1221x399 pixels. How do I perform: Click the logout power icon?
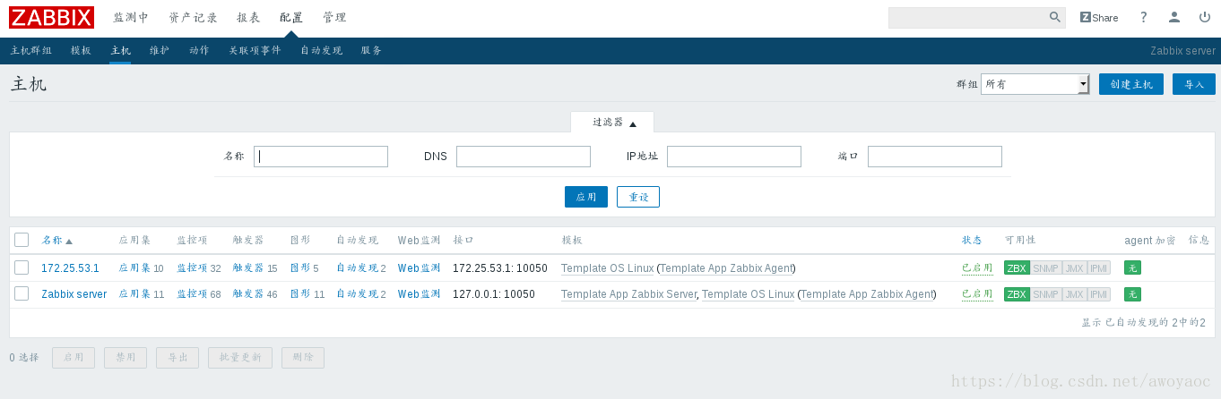pos(1205,17)
